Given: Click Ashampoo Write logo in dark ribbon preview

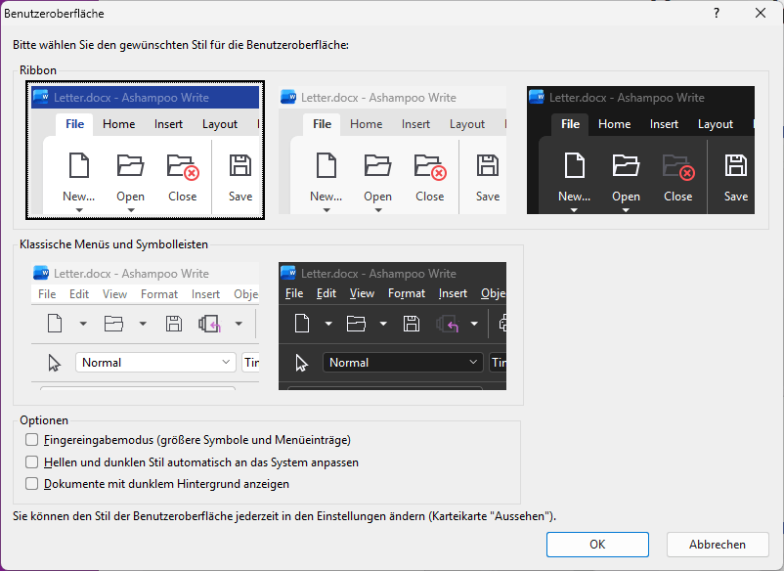Looking at the screenshot, I should tap(537, 97).
